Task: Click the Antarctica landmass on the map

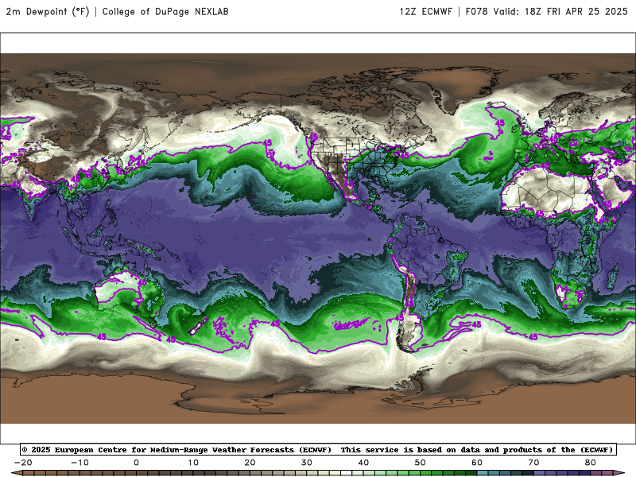Action: coord(318,400)
